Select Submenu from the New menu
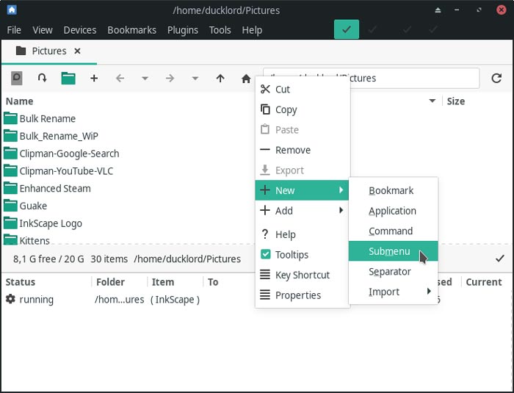 [389, 251]
